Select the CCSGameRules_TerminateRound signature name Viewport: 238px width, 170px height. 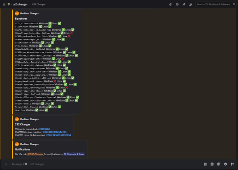coord(31,62)
